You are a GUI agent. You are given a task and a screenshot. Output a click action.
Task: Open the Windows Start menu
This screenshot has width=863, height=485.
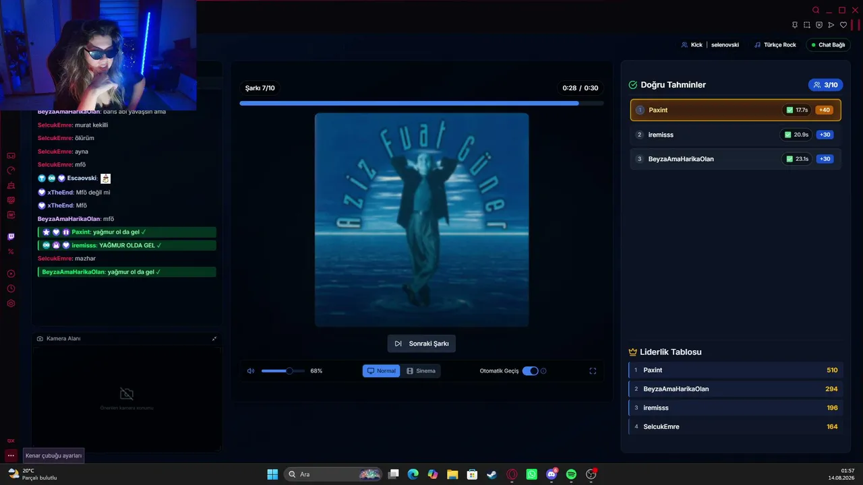click(x=272, y=474)
